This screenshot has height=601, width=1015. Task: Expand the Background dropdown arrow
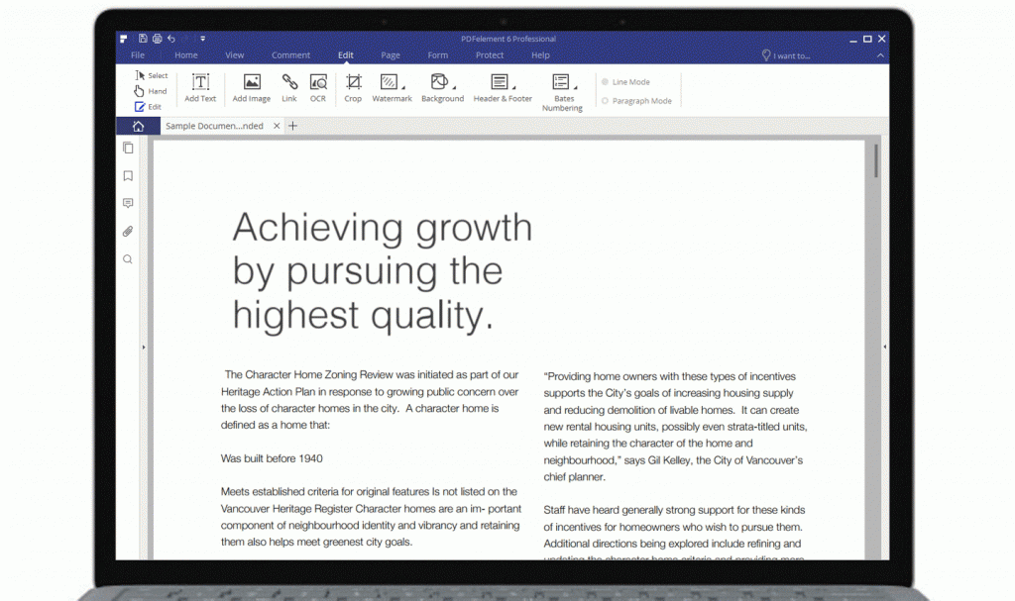point(454,87)
